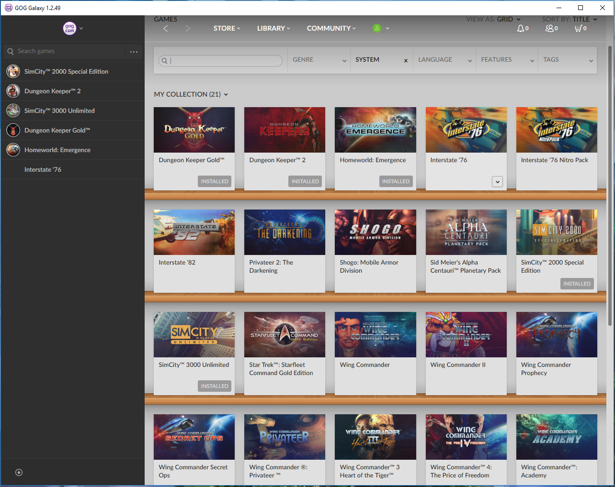Click the SimCity 2000 sidebar game icon
615x487 pixels.
tap(13, 71)
